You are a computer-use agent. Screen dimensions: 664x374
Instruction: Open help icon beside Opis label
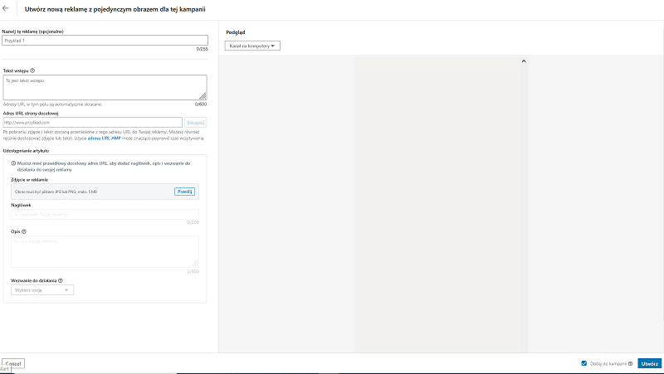tap(24, 231)
